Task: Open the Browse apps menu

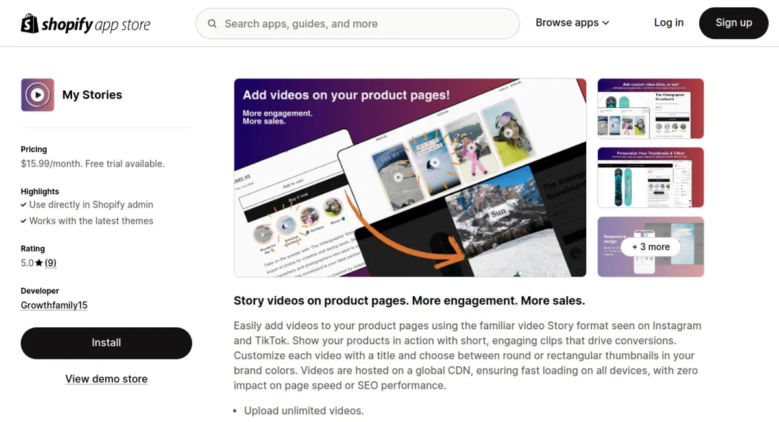Action: (573, 23)
